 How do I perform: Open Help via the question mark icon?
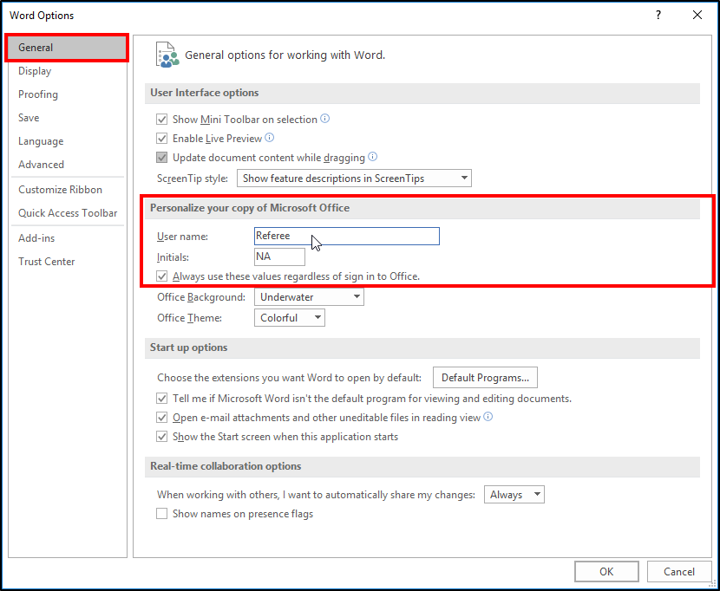658,16
